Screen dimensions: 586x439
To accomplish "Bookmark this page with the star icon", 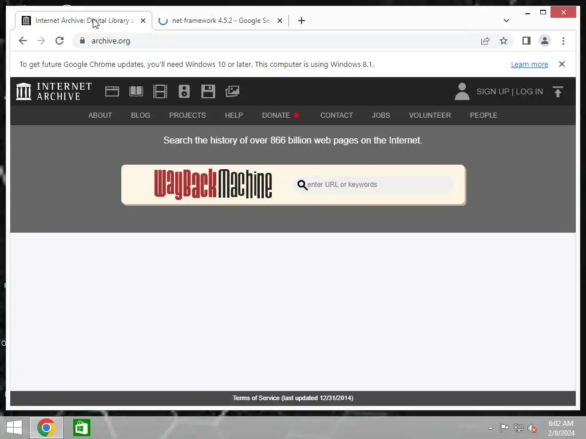I will point(504,41).
